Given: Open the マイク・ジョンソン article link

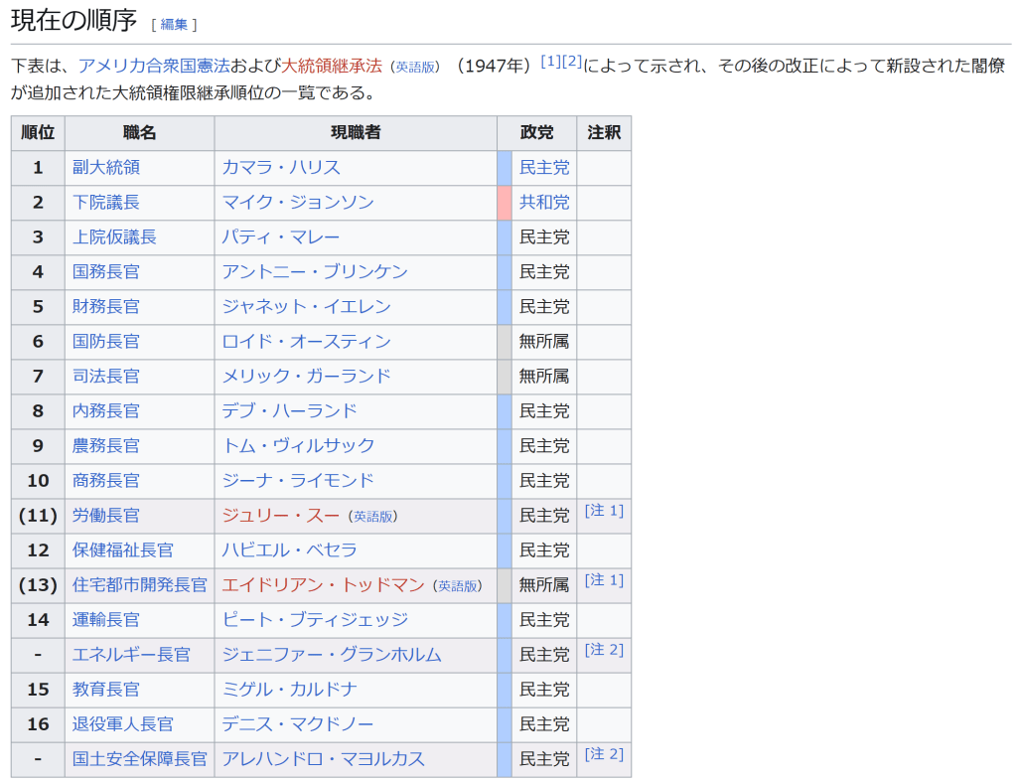Looking at the screenshot, I should coord(298,203).
